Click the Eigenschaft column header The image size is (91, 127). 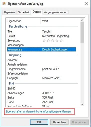pos(23,21)
